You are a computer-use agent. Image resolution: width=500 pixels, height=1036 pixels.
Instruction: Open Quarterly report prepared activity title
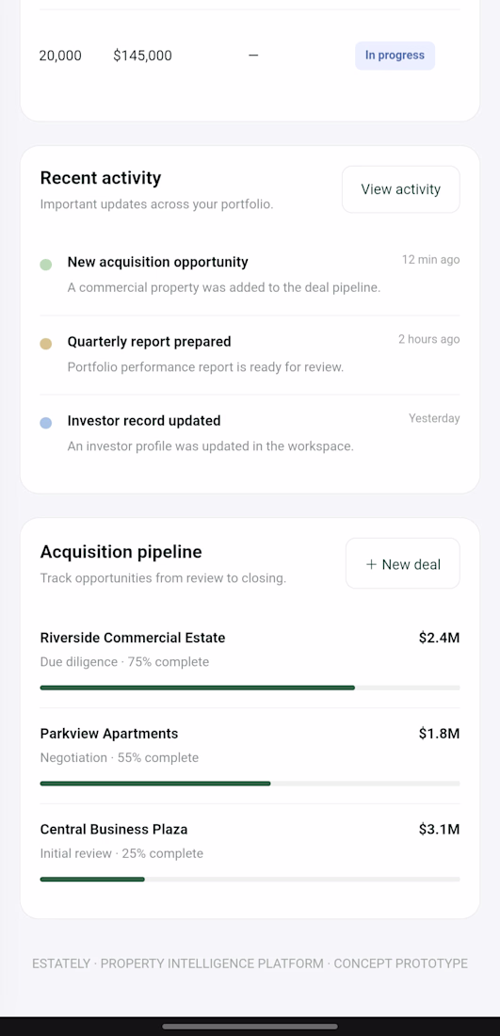(x=150, y=342)
